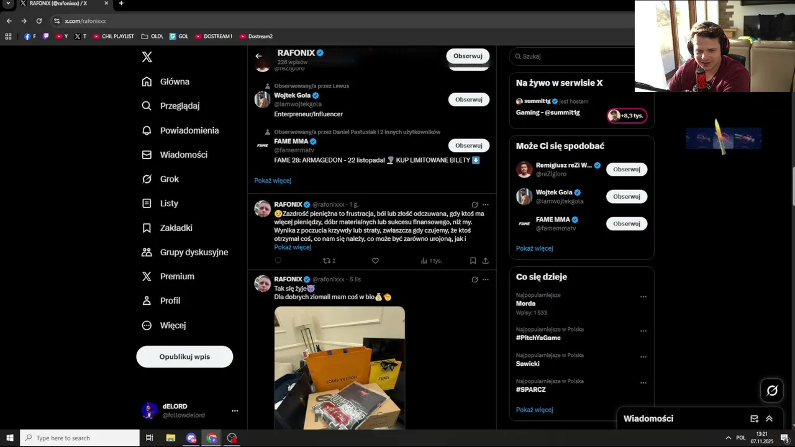Compose new message in Wiadomości drawer

[x=754, y=419]
